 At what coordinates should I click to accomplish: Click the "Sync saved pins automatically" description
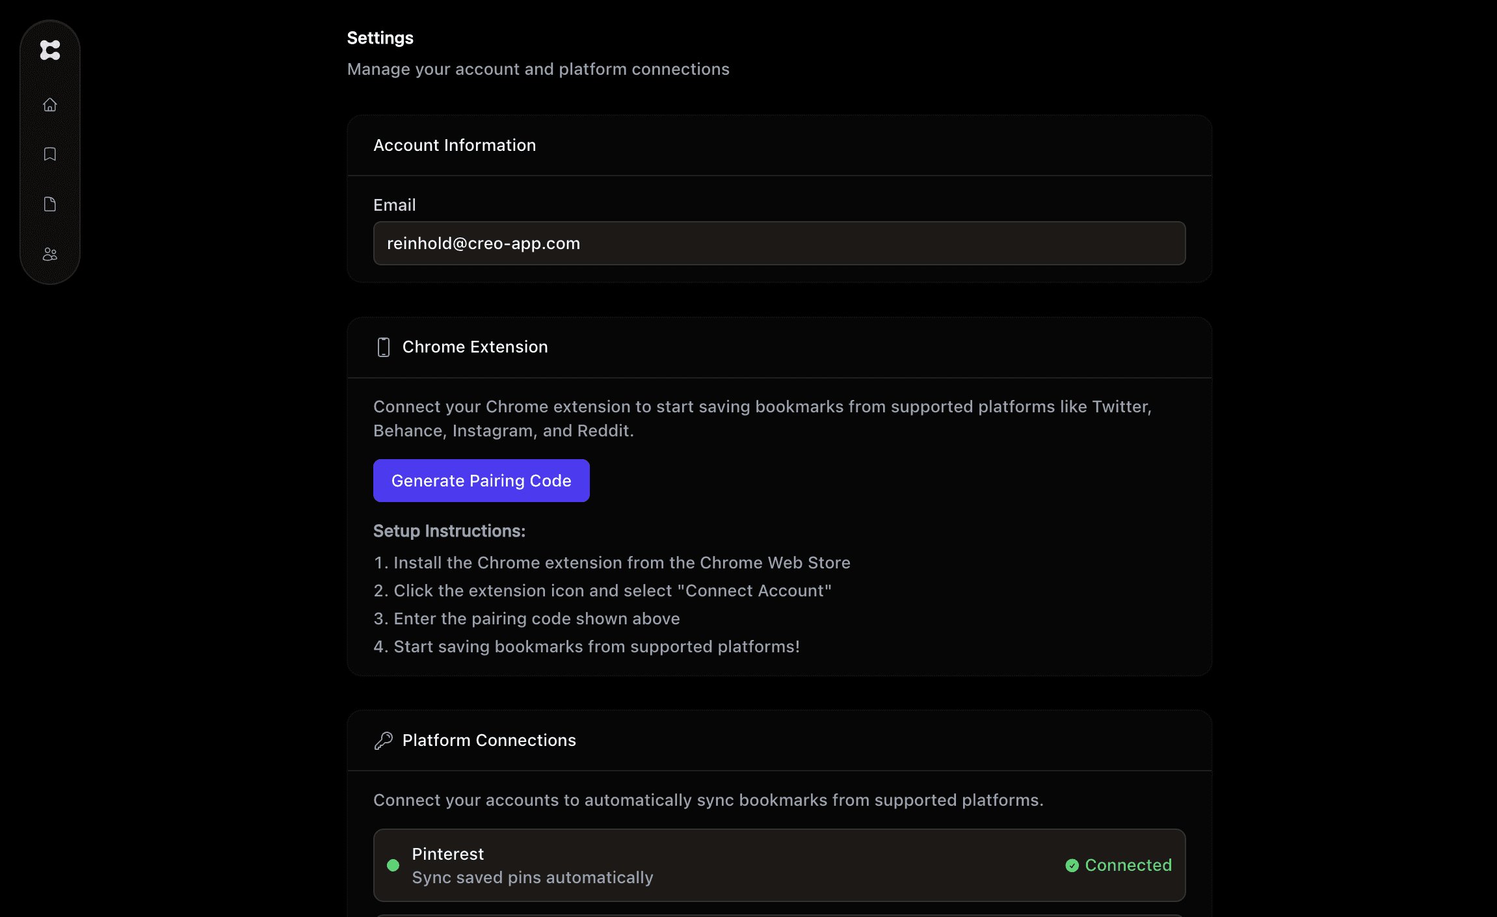point(532,878)
